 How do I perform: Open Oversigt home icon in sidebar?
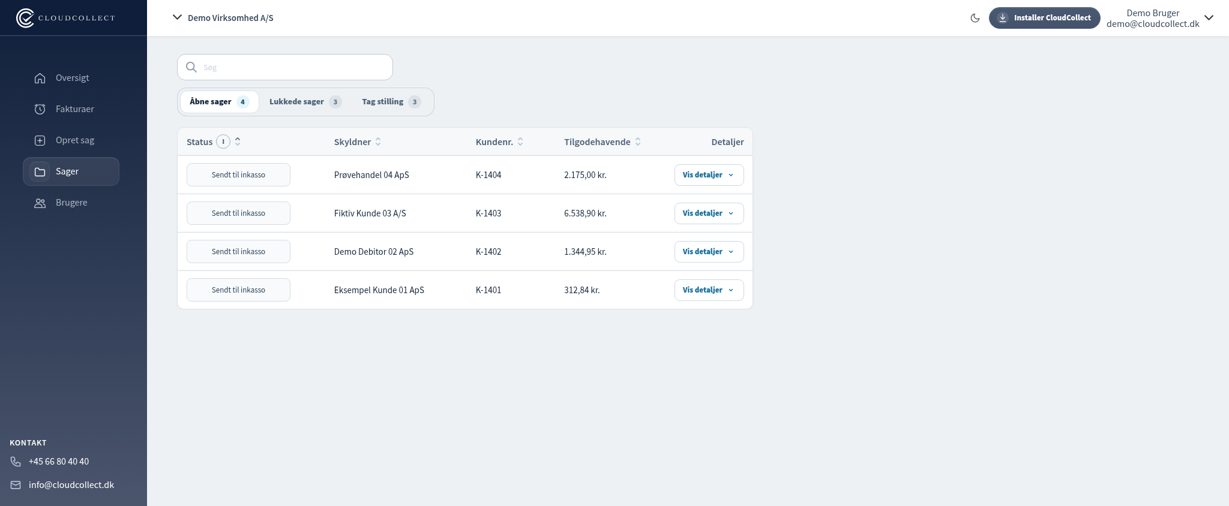(x=40, y=78)
